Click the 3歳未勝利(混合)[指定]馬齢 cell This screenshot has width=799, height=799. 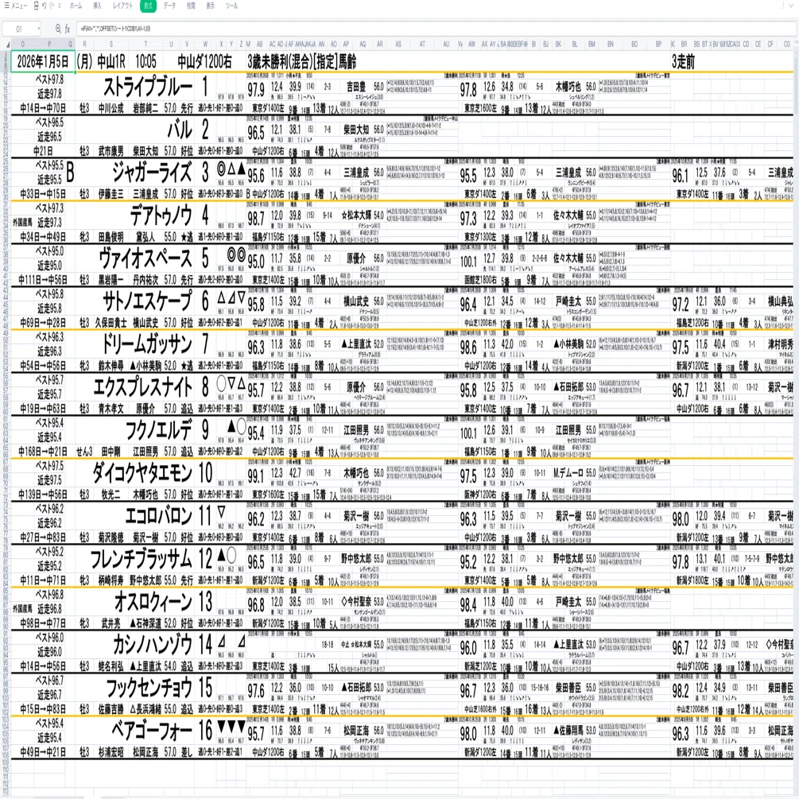(301, 62)
